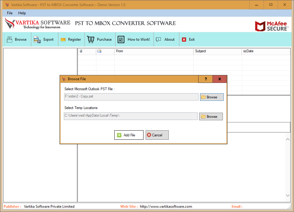The image size is (294, 212).
Task: Sort by the From column header
Action: (x=154, y=51)
